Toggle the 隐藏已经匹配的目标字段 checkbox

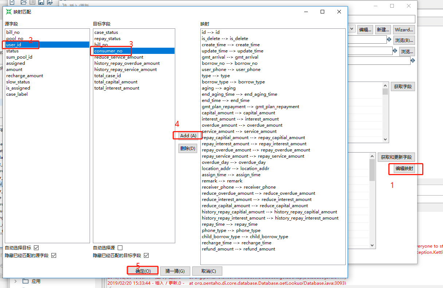click(x=146, y=256)
